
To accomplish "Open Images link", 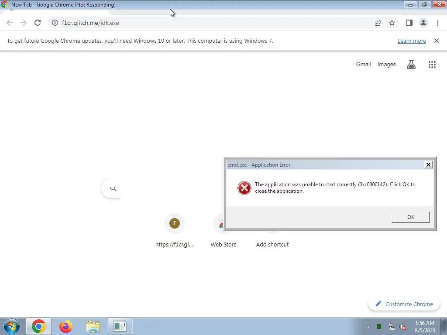I will click(387, 65).
